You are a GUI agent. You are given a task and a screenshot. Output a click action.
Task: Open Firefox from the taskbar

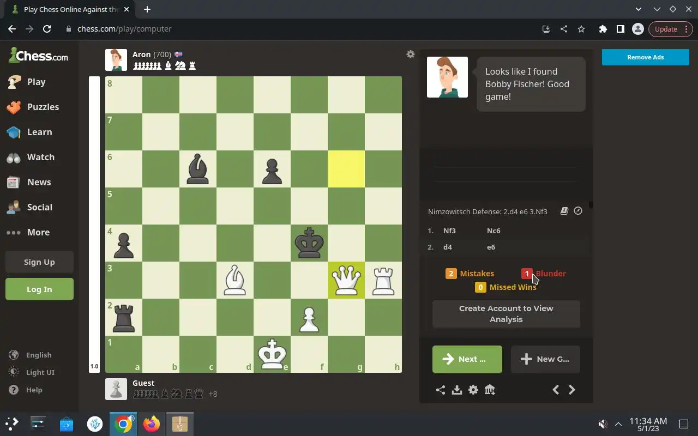click(152, 423)
